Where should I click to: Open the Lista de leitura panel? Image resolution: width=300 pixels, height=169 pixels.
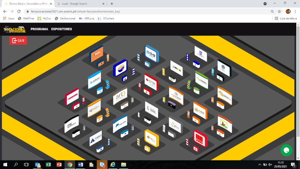pos(286,18)
